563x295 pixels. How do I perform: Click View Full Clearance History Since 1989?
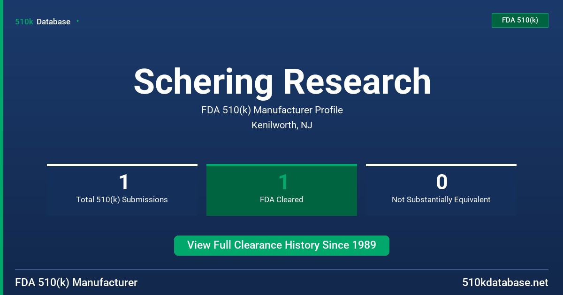[281, 245]
